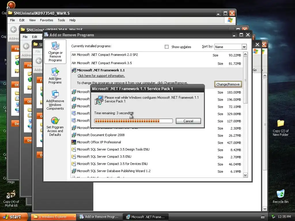The height and width of the screenshot is (221, 295).
Task: Click the Microsoft Document Explorer 2008 icon
Action: [74, 135]
